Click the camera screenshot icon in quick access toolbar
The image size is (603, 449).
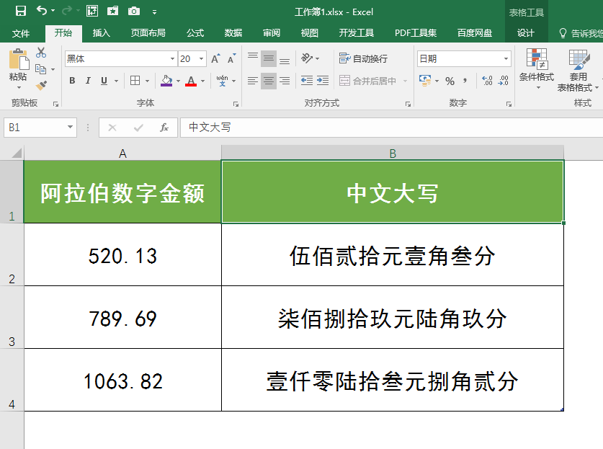[133, 11]
